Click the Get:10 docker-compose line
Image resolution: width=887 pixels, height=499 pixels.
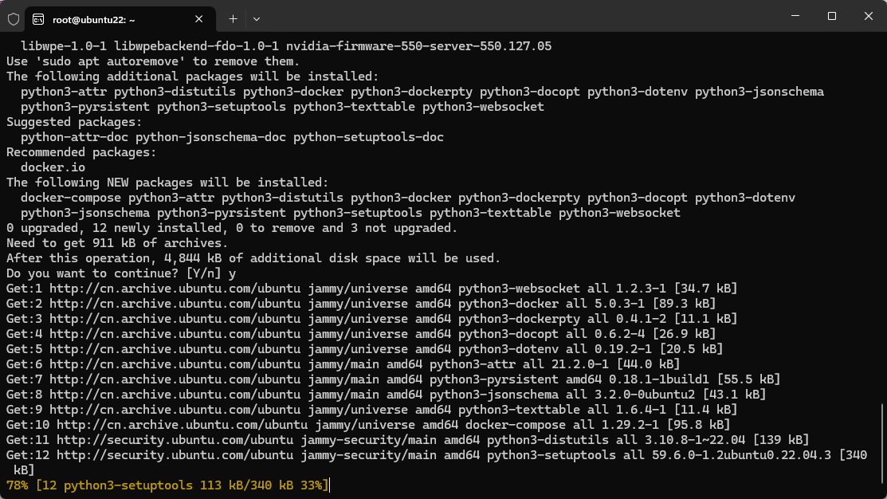click(x=368, y=425)
